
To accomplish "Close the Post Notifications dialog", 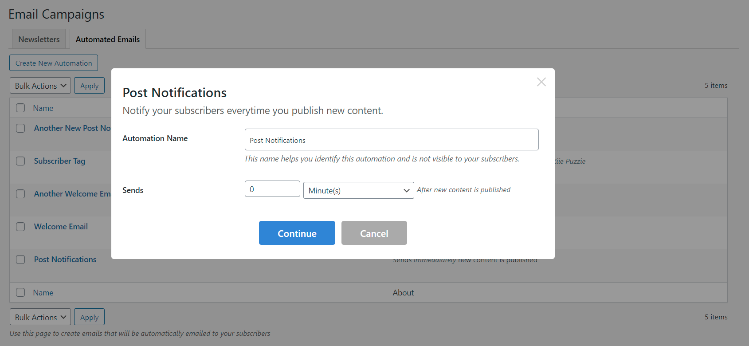I will click(541, 82).
